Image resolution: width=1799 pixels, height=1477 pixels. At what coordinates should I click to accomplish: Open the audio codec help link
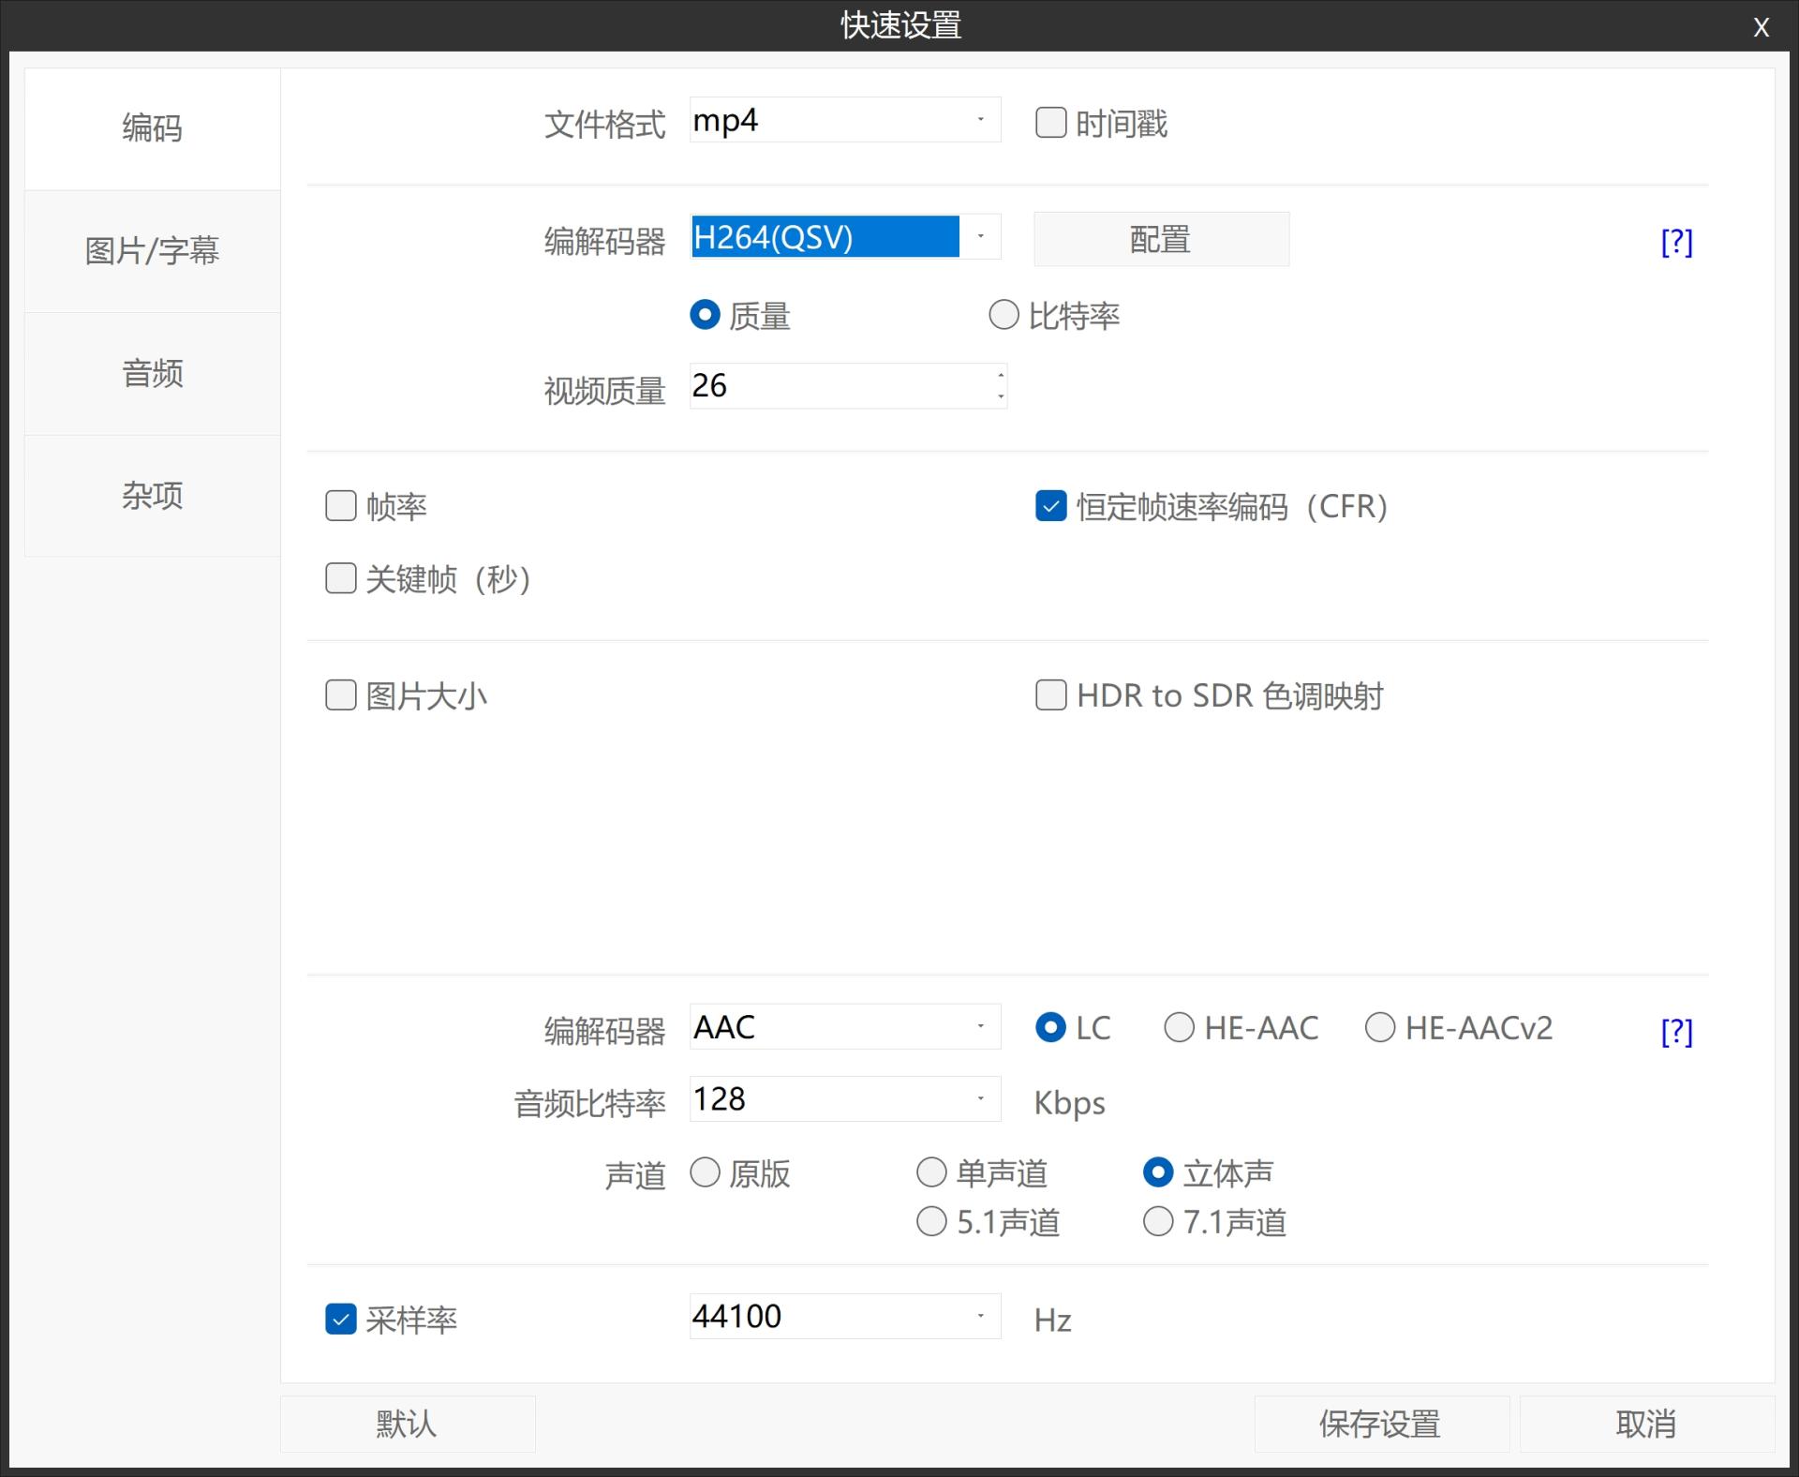click(x=1675, y=1032)
